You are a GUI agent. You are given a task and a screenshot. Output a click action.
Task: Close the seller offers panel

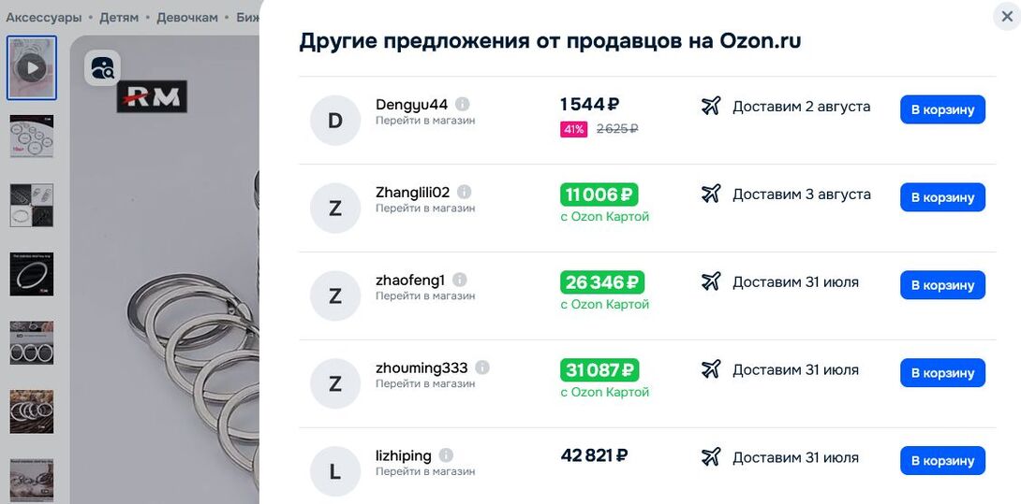1007,16
